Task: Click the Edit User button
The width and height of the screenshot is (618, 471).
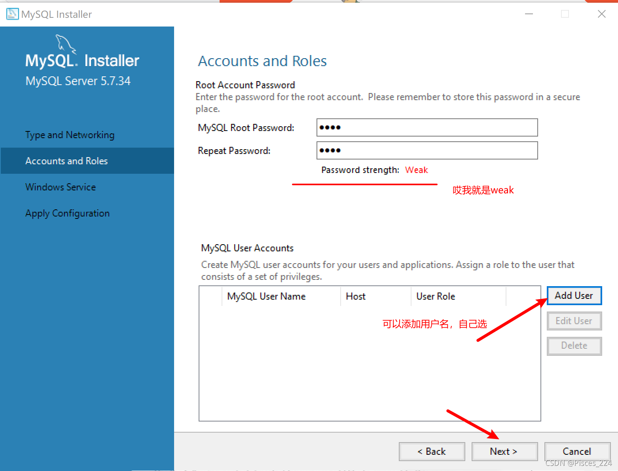Action: click(574, 321)
